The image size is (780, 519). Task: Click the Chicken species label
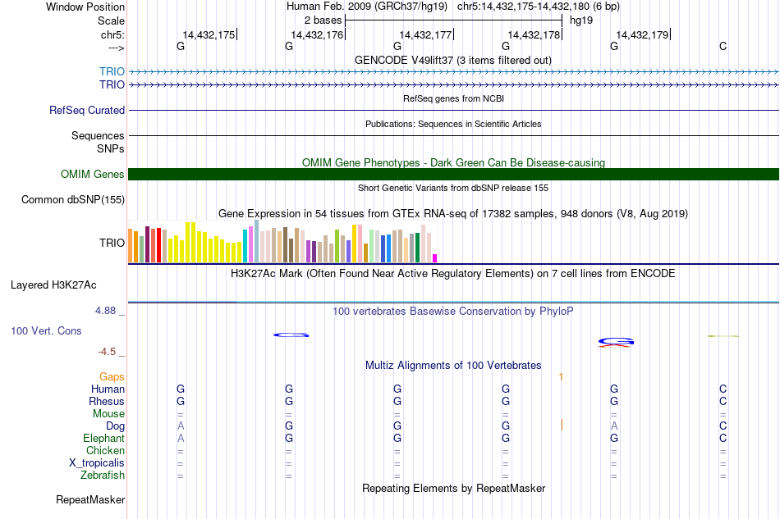105,450
